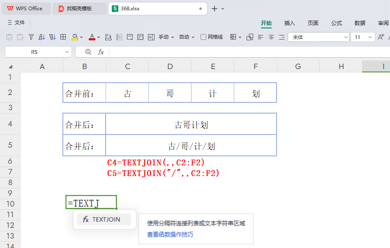This screenshot has width=390, height=248.
Task: Click the increase font size A+ icon
Action: [x=381, y=37]
